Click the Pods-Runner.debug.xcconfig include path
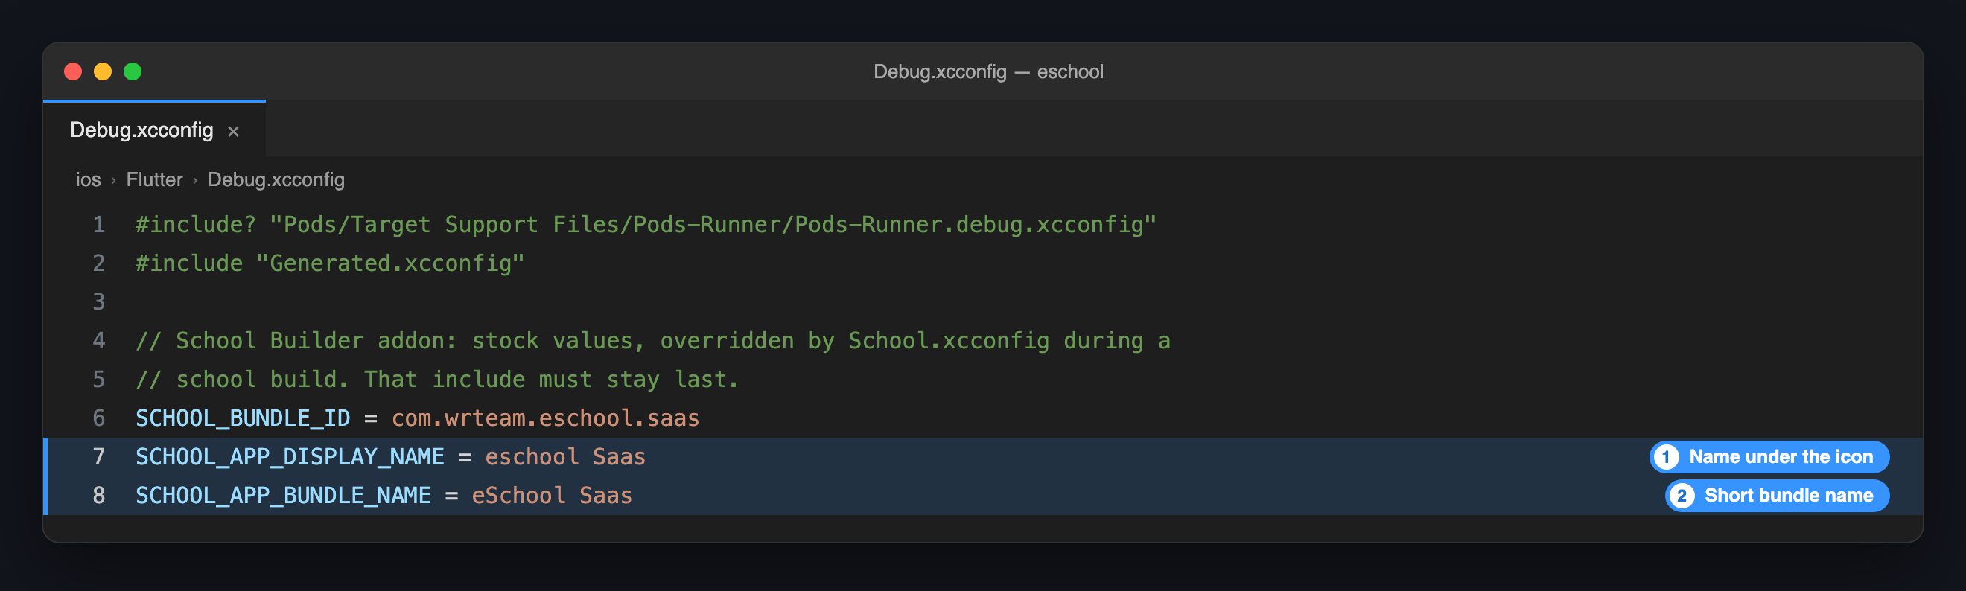Image resolution: width=1966 pixels, height=591 pixels. point(713,224)
